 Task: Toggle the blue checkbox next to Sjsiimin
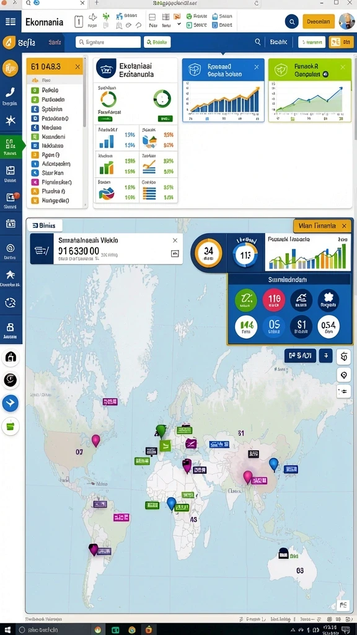tap(35, 109)
